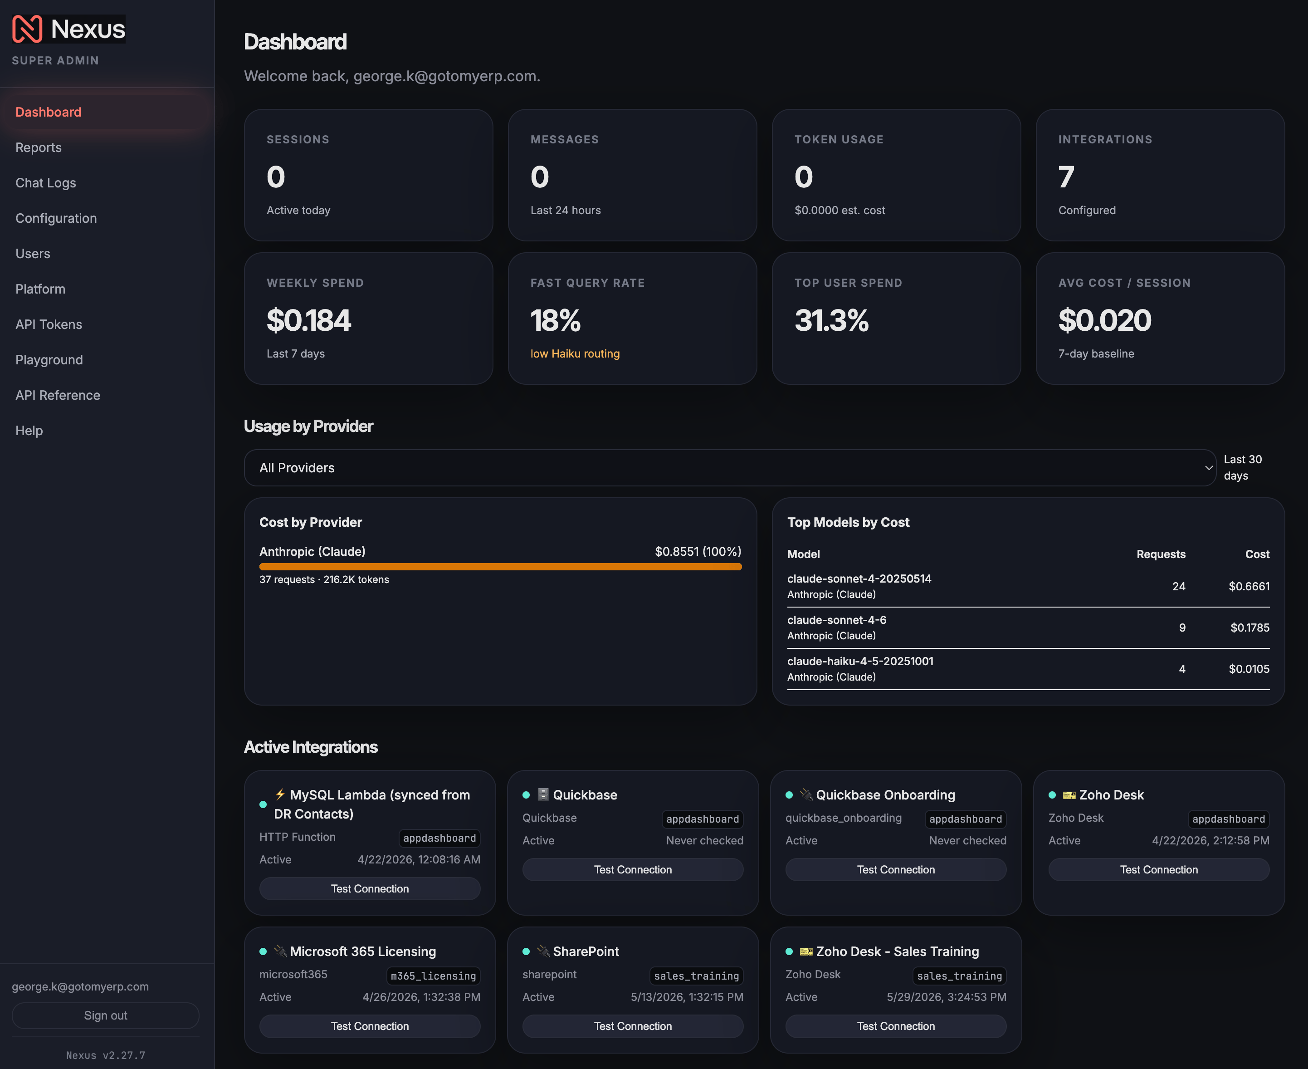The width and height of the screenshot is (1308, 1069).
Task: Click the Token Usage stat card
Action: 896,175
